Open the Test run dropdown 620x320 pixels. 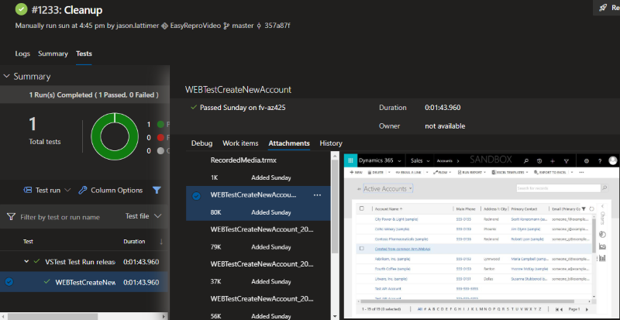coord(47,191)
